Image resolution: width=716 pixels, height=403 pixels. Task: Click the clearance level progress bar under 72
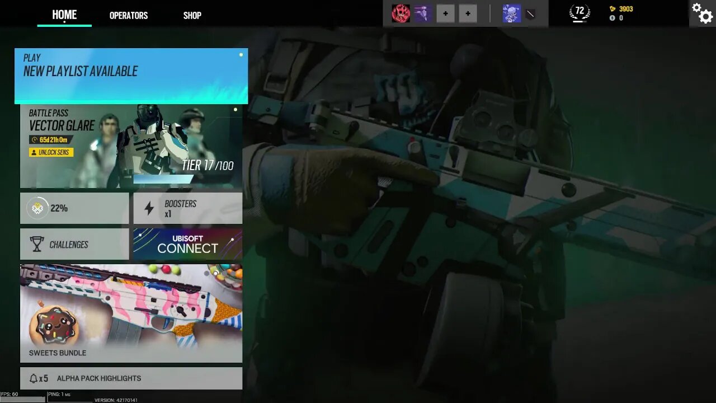tap(580, 21)
